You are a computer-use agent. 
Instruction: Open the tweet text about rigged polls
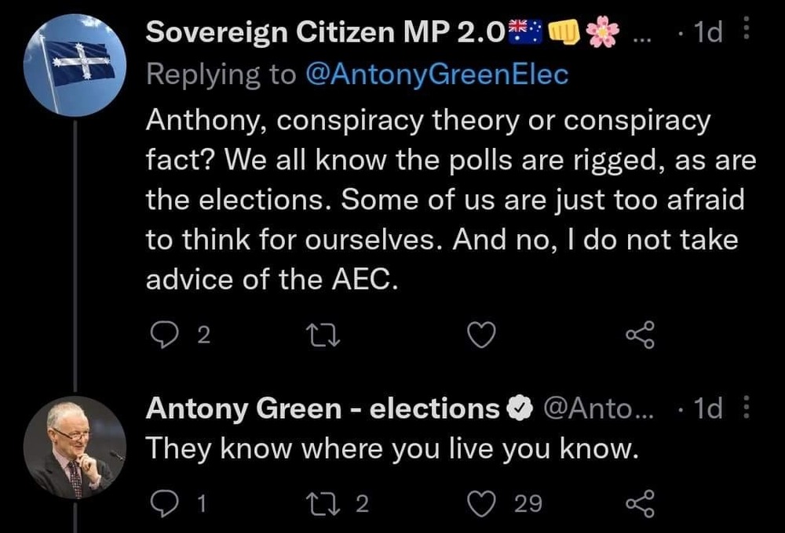440,201
